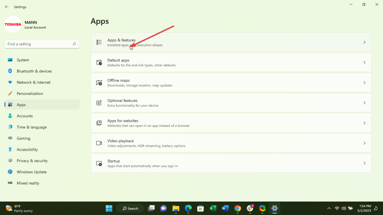Open Personalization settings
Viewport: 383px width, 215px height.
[42, 93]
